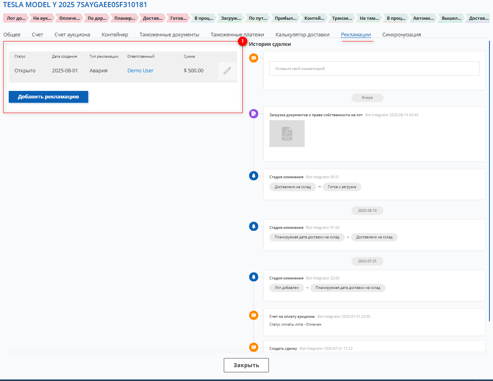The width and height of the screenshot is (493, 381).
Task: Select the Планир... pipeline stage
Action: [x=125, y=18]
